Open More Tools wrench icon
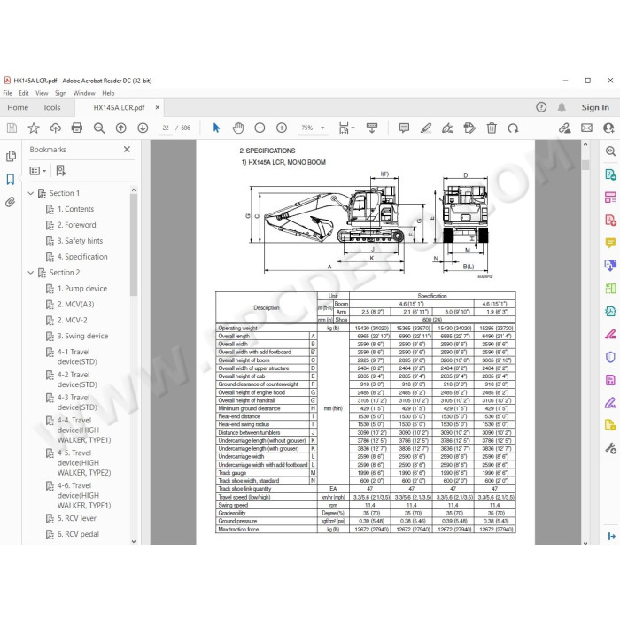Screen dimensions: 620x620 click(610, 449)
